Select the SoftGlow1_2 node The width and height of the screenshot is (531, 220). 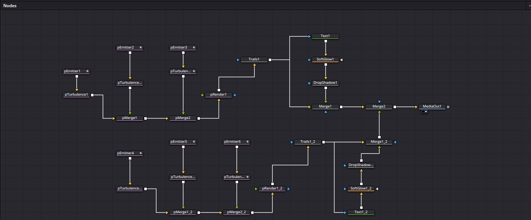click(x=361, y=189)
